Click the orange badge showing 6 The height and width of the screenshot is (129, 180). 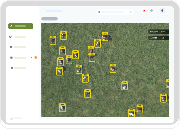tap(36, 57)
